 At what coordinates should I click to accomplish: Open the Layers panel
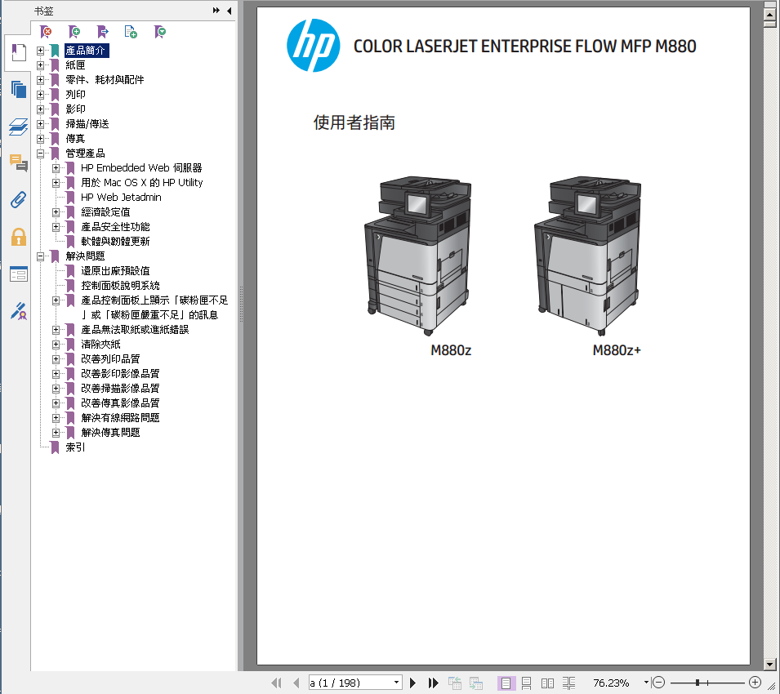19,127
